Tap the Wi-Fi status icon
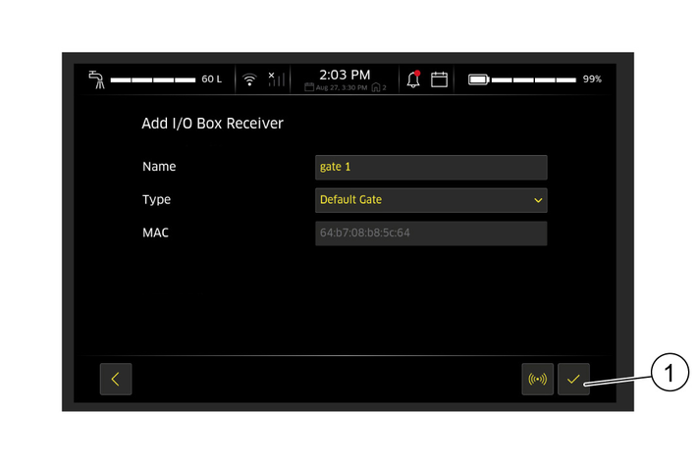The height and width of the screenshot is (464, 696). [x=250, y=79]
